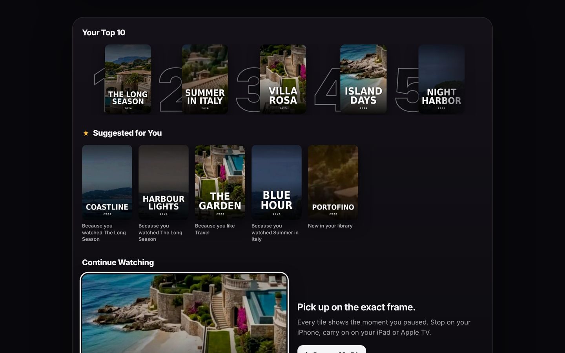Screen dimensions: 565x353
Task: Click the 'Suggested for You' heading
Action: 127,133
